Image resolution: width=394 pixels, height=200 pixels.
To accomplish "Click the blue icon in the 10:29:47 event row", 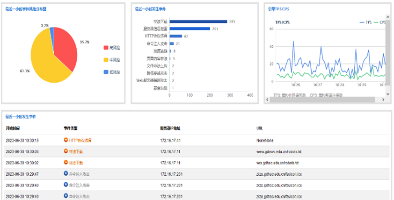I will click(66, 173).
